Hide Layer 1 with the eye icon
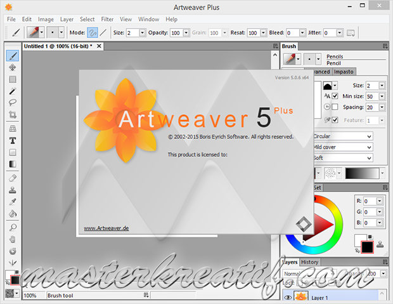The height and width of the screenshot is (304, 393). tap(288, 298)
